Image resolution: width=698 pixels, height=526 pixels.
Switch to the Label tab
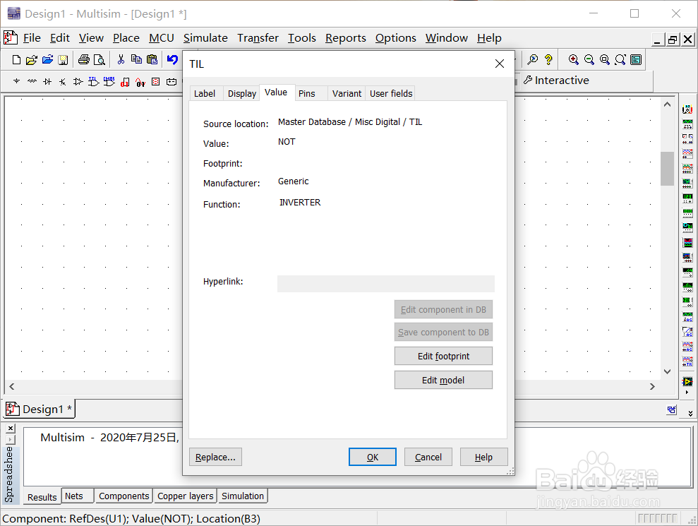pyautogui.click(x=205, y=93)
